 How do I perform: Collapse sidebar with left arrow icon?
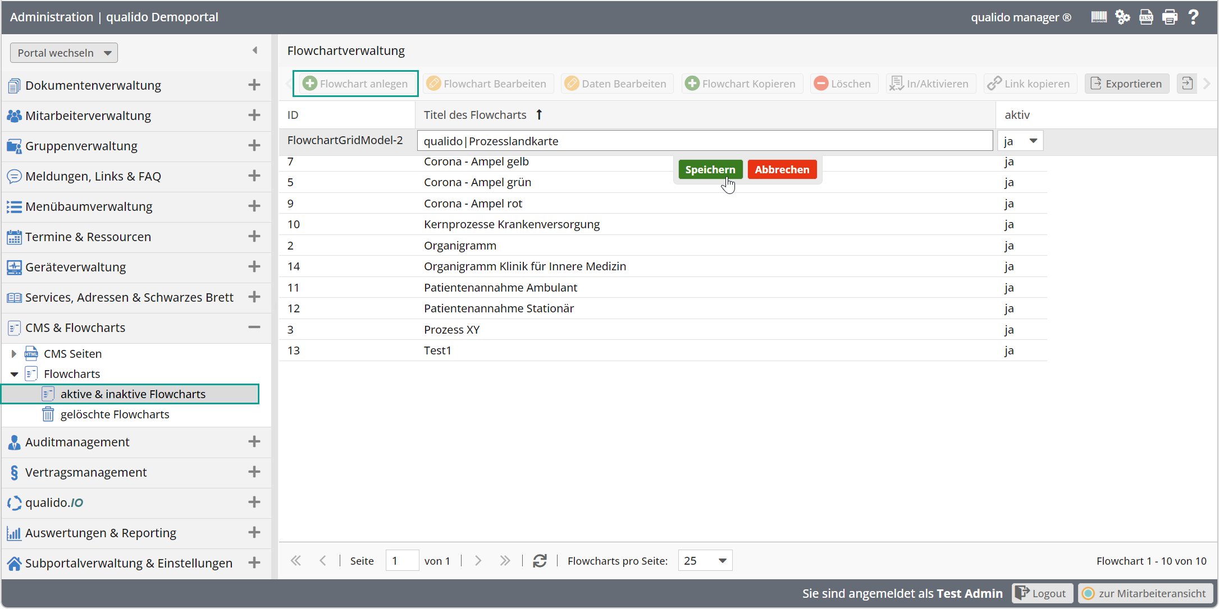pyautogui.click(x=255, y=50)
